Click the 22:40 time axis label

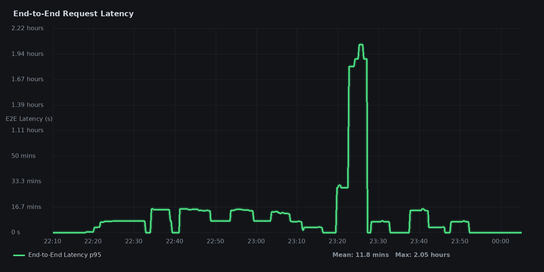click(x=175, y=241)
